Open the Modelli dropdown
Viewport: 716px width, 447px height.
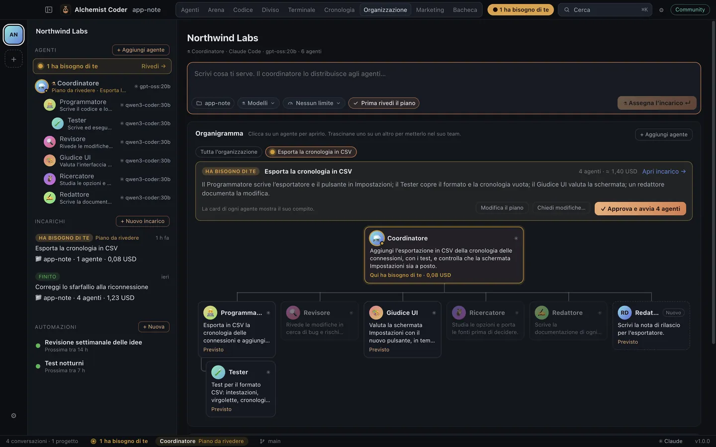click(258, 103)
